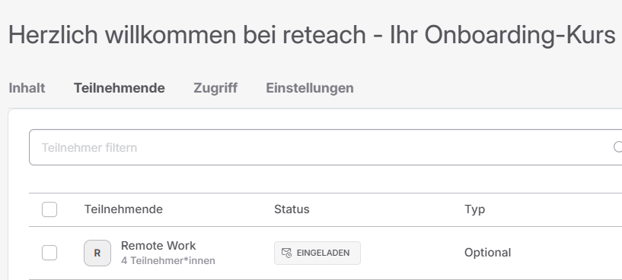Click the EINGELADEN status badge text
Image resolution: width=622 pixels, height=280 pixels.
pos(323,253)
